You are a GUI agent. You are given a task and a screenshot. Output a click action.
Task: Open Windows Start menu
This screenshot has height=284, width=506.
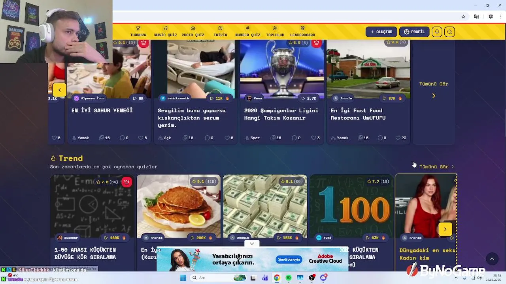pos(183,278)
